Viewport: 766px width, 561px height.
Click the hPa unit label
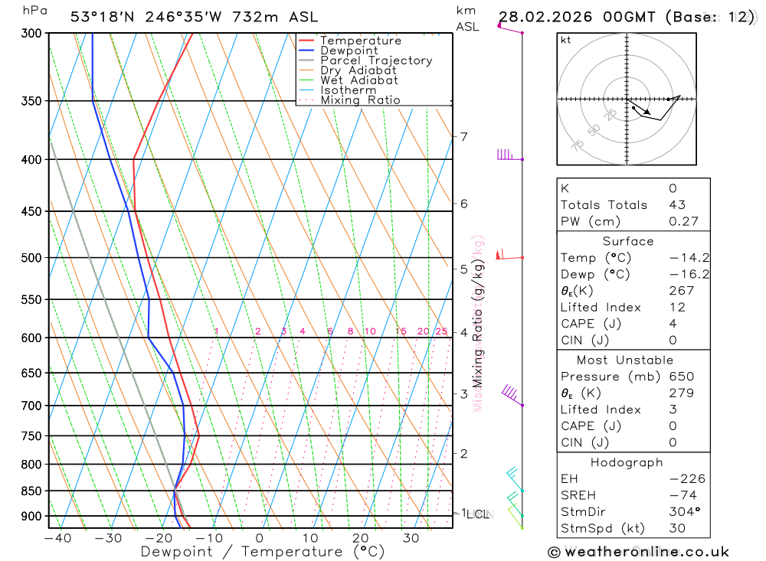click(35, 11)
